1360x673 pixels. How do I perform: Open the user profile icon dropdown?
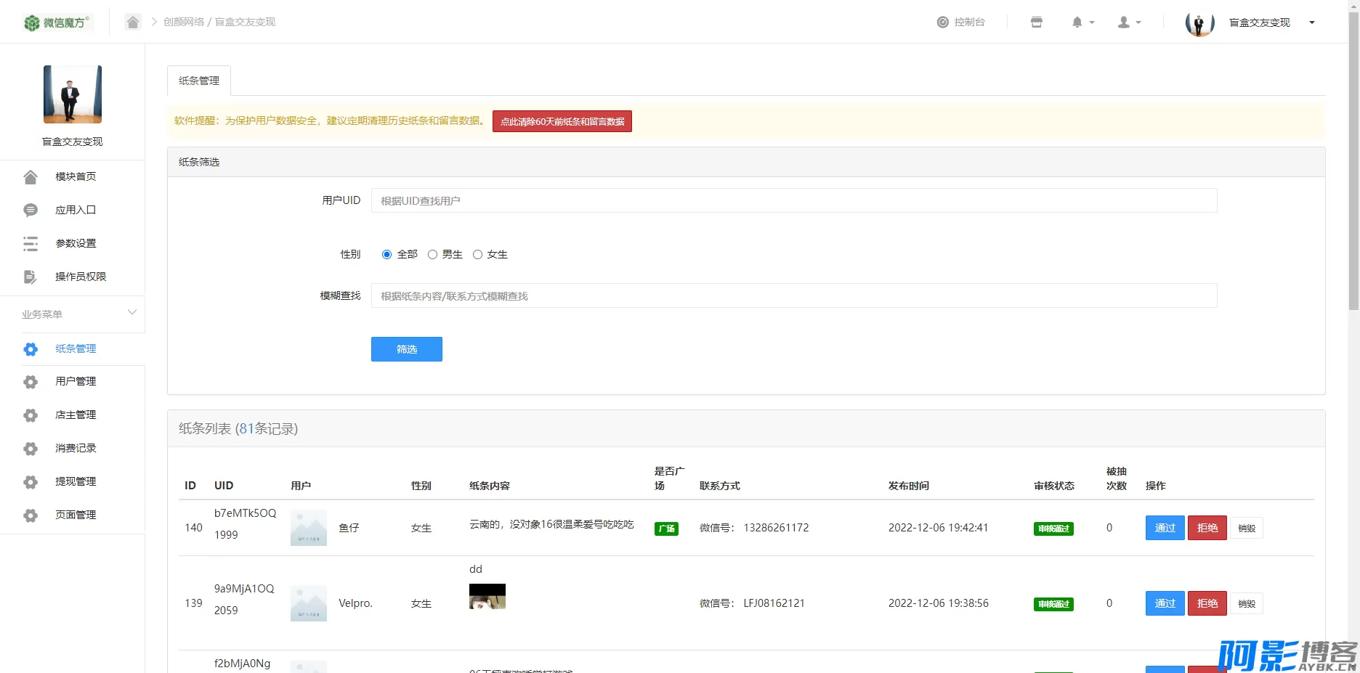pyautogui.click(x=1129, y=23)
